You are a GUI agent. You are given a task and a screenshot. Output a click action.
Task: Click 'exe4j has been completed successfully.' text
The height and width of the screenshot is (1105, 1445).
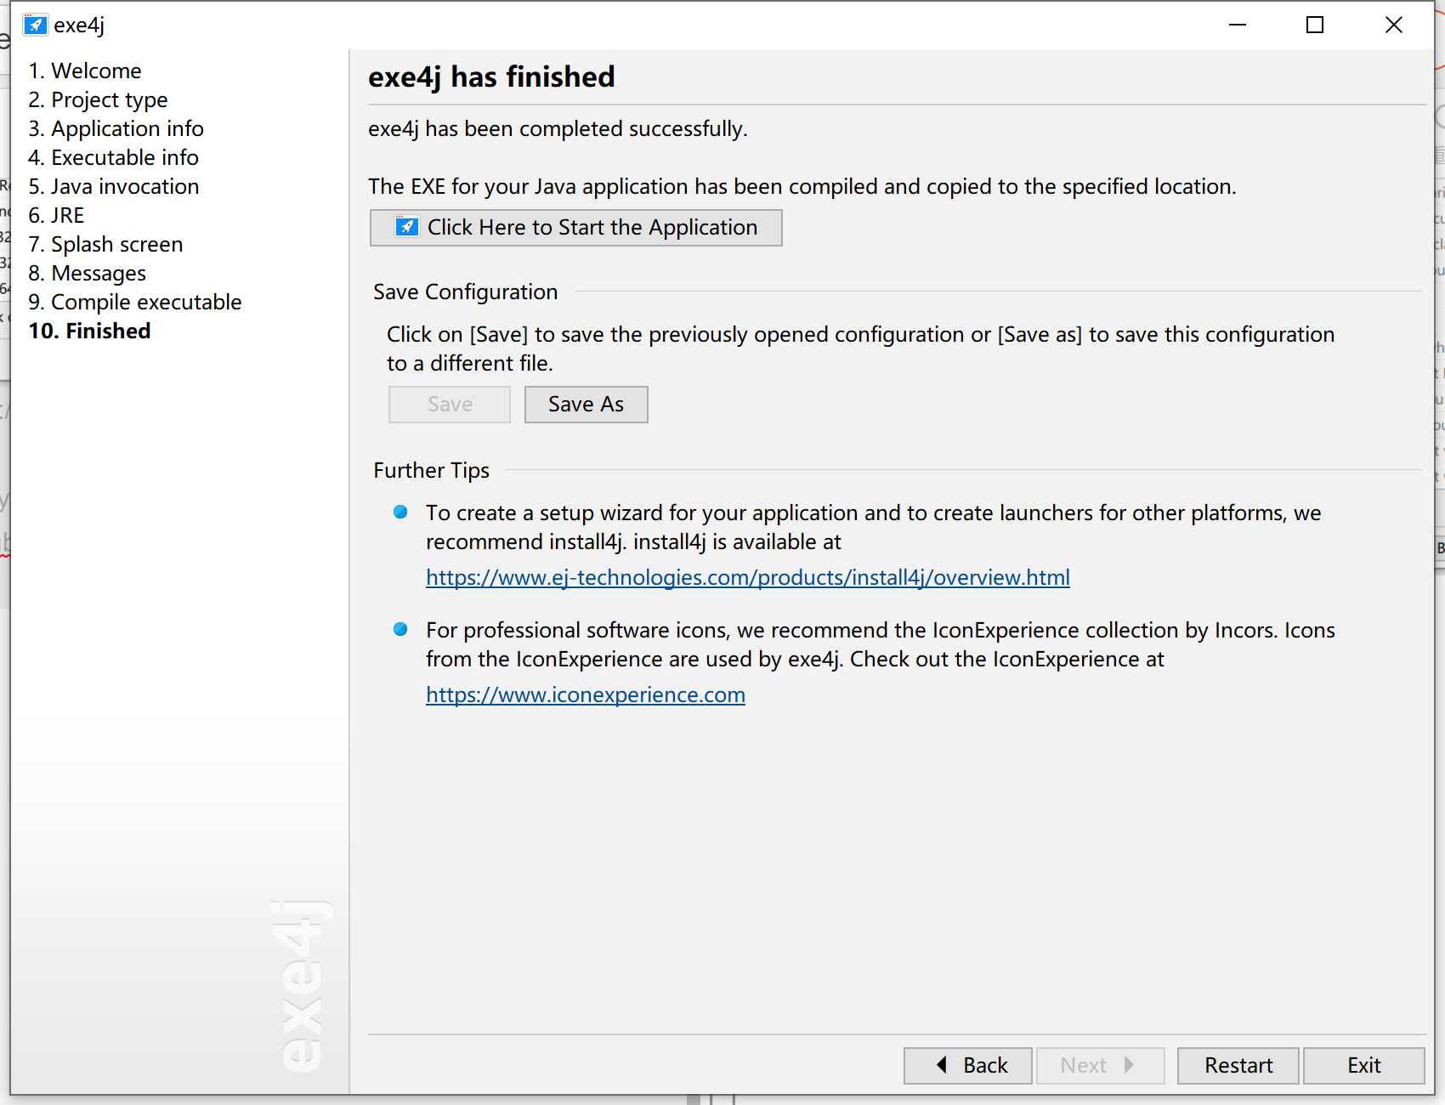point(558,128)
